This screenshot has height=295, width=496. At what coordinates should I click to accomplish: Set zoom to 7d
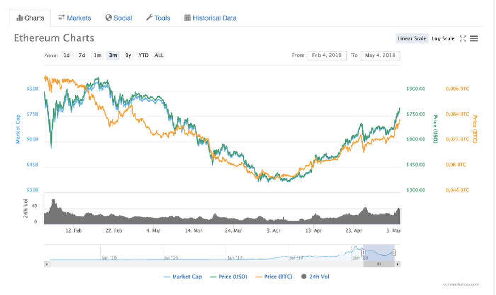click(82, 55)
